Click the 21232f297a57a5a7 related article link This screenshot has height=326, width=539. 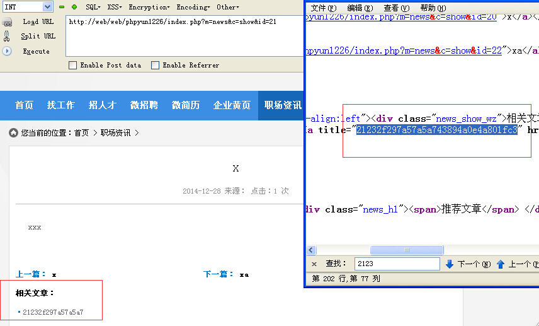click(53, 312)
